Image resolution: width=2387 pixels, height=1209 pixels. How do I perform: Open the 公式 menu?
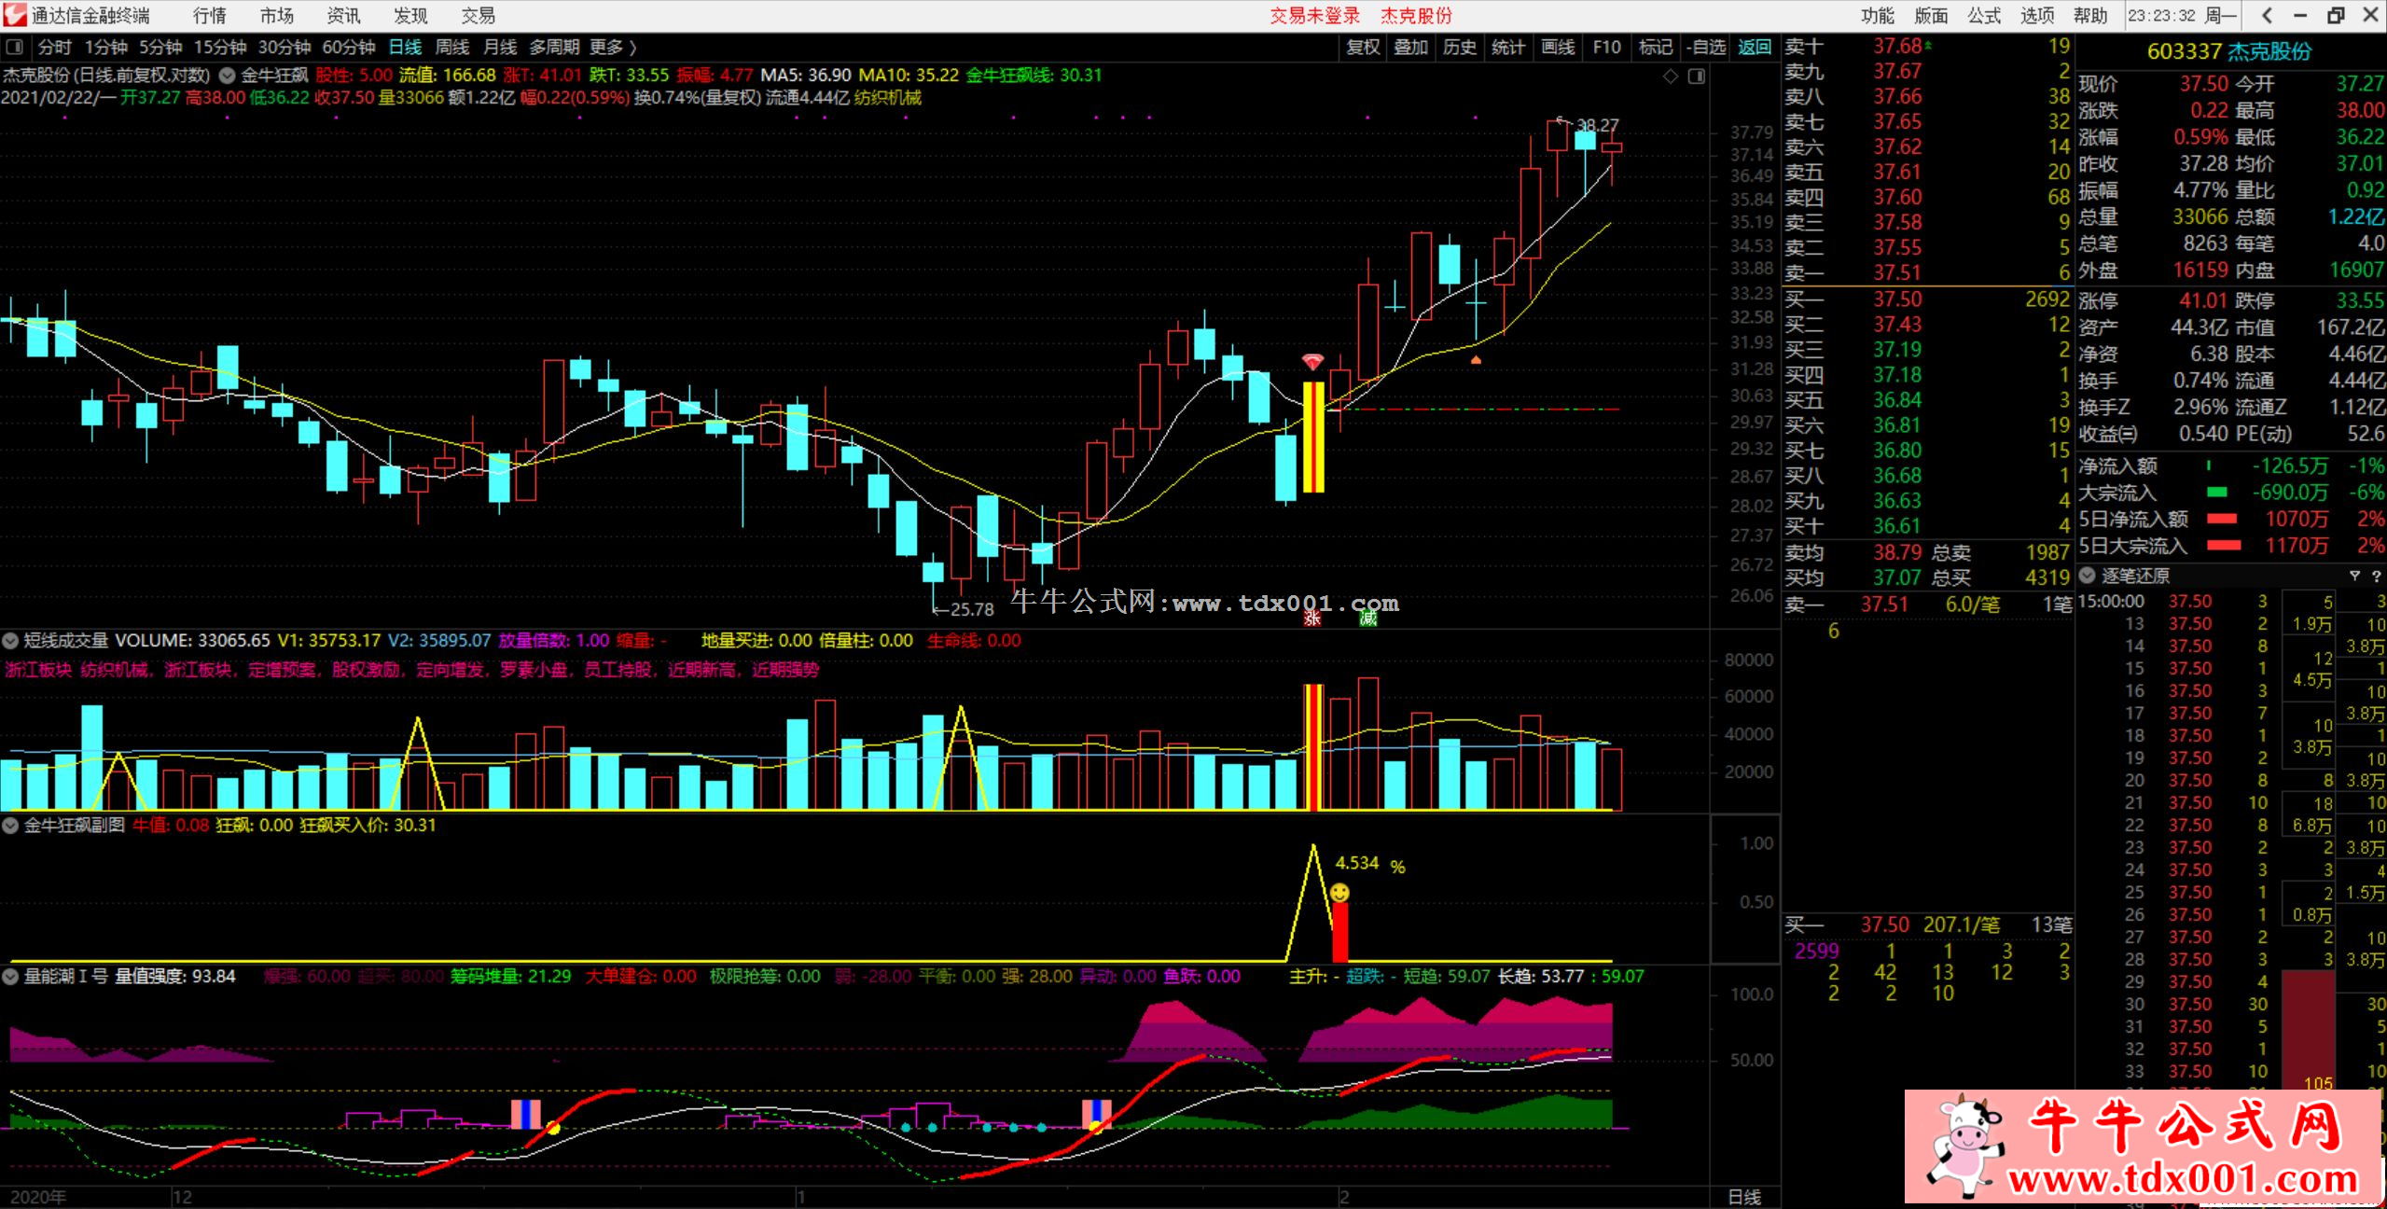tap(1984, 15)
